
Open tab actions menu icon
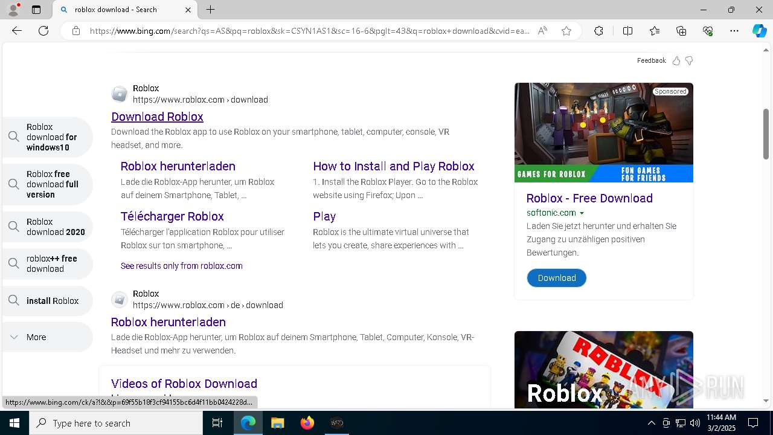[36, 10]
